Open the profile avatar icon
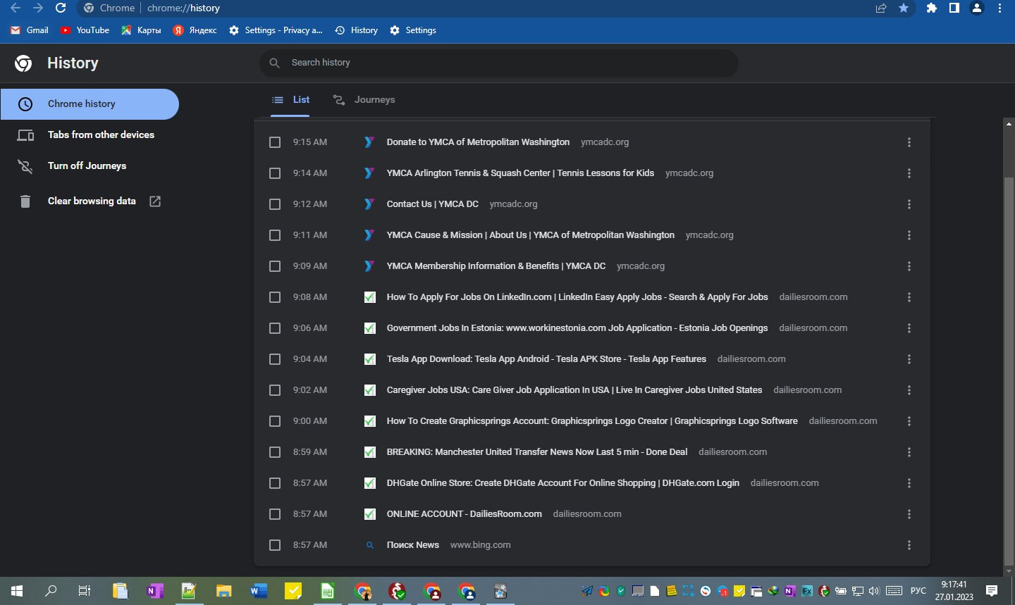The height and width of the screenshot is (605, 1015). [x=977, y=8]
